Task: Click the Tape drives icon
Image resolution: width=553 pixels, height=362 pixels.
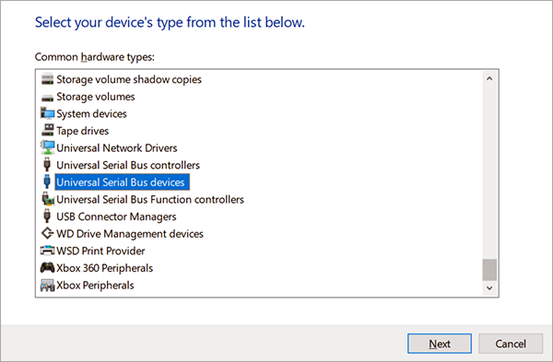Action: point(47,130)
